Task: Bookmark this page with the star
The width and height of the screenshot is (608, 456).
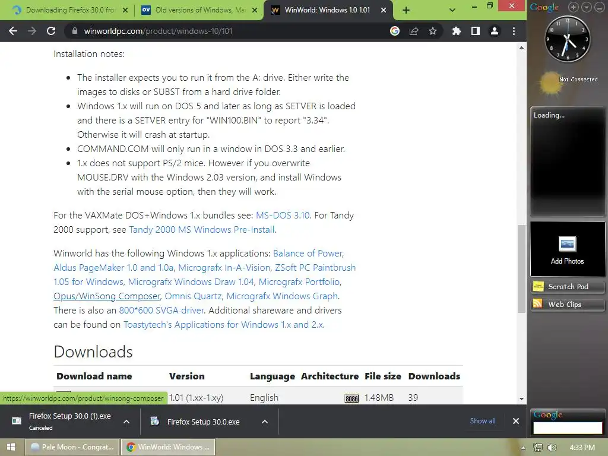Action: pos(433,31)
